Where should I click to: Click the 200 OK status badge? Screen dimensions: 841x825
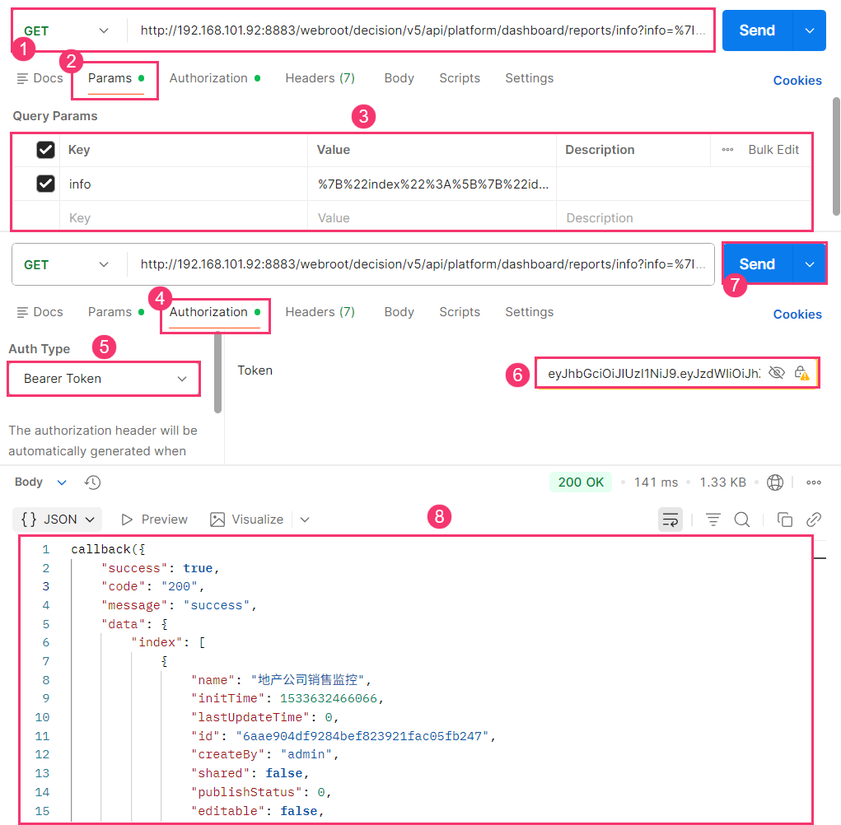click(x=581, y=482)
